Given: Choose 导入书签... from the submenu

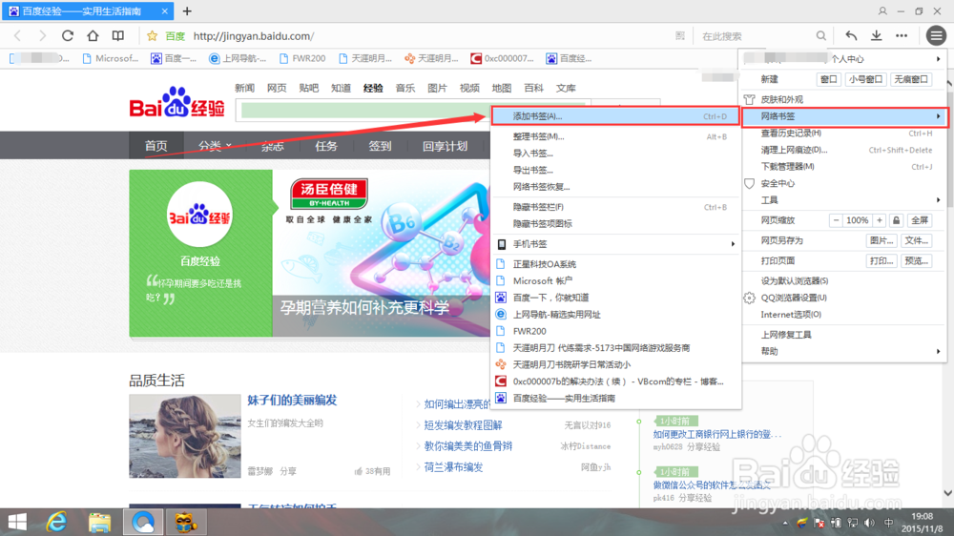Looking at the screenshot, I should (615, 154).
